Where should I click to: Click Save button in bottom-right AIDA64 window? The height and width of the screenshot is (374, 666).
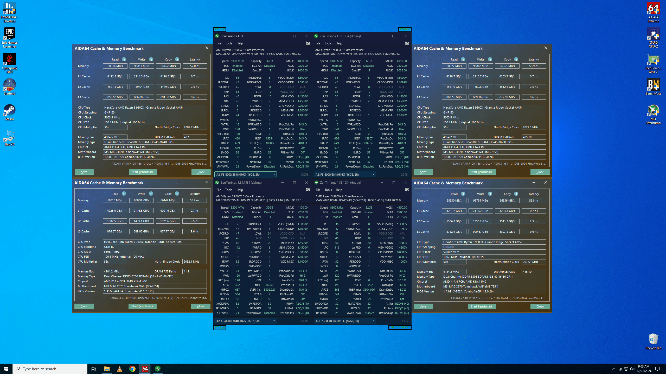423,306
